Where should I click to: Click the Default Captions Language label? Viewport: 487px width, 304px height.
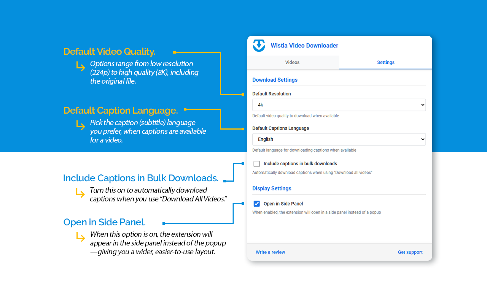281,128
